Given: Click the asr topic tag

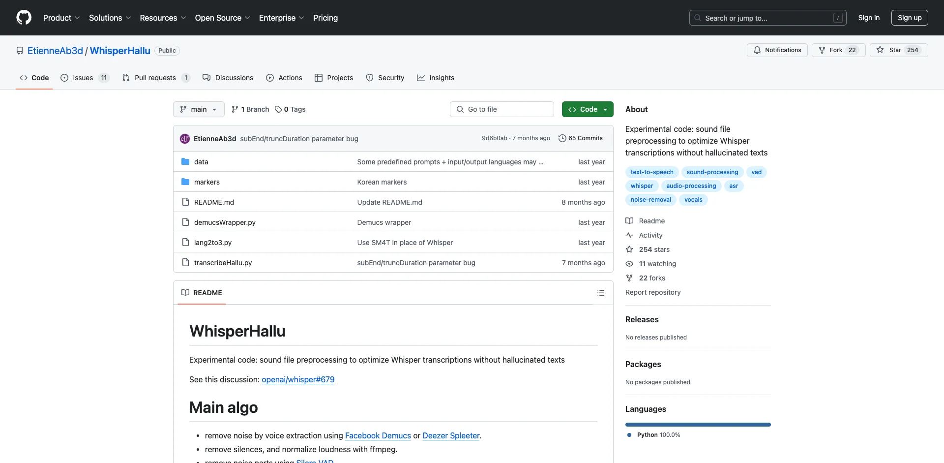Looking at the screenshot, I should pyautogui.click(x=734, y=186).
